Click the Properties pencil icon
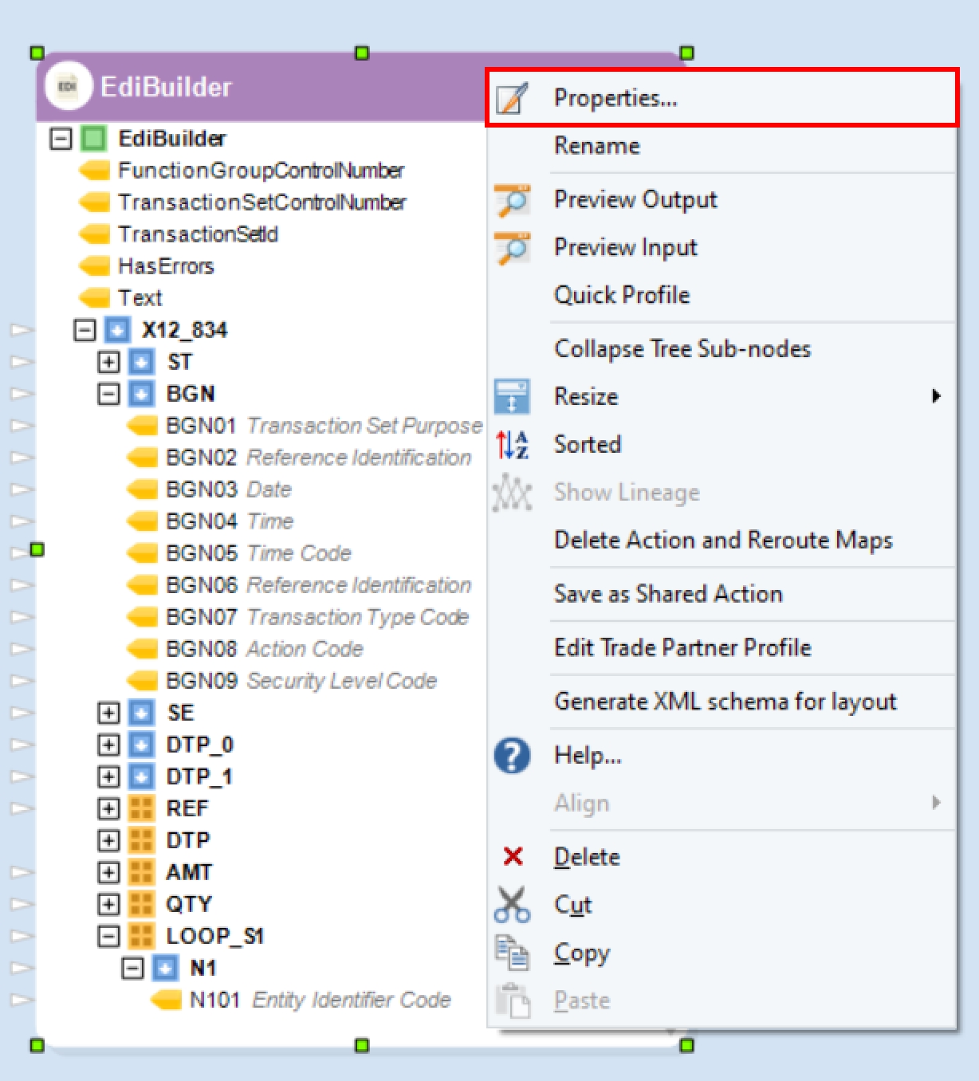This screenshot has height=1081, width=979. pos(511,98)
